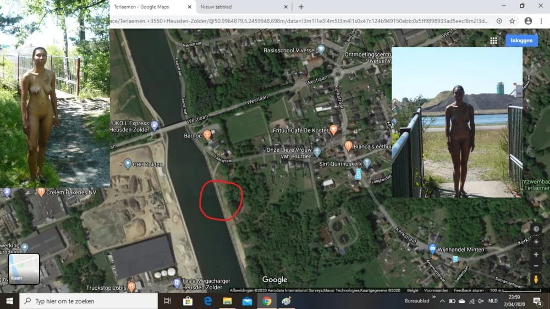Select the Basisschool Viversel marker
550x309 pixels.
pos(321,50)
